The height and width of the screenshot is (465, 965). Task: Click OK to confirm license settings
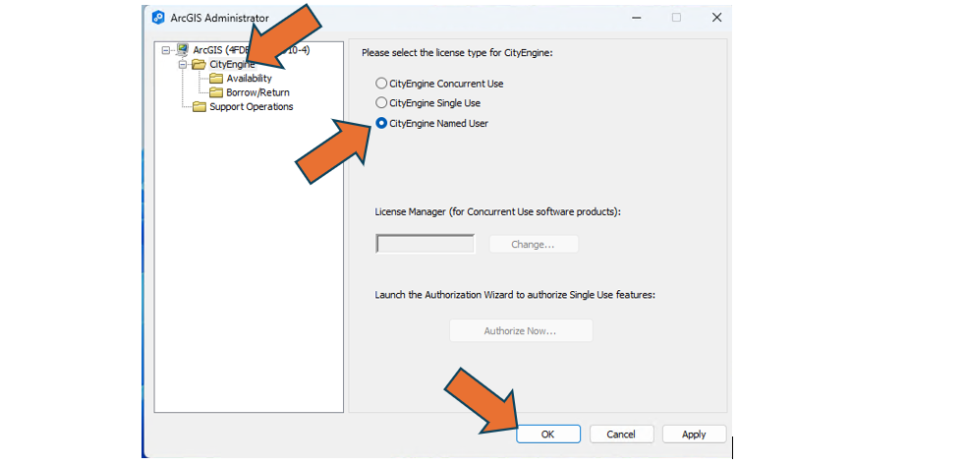[x=547, y=435]
